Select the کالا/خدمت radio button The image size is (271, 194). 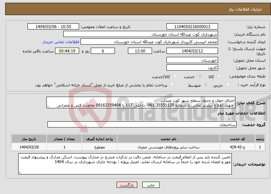click(175, 76)
